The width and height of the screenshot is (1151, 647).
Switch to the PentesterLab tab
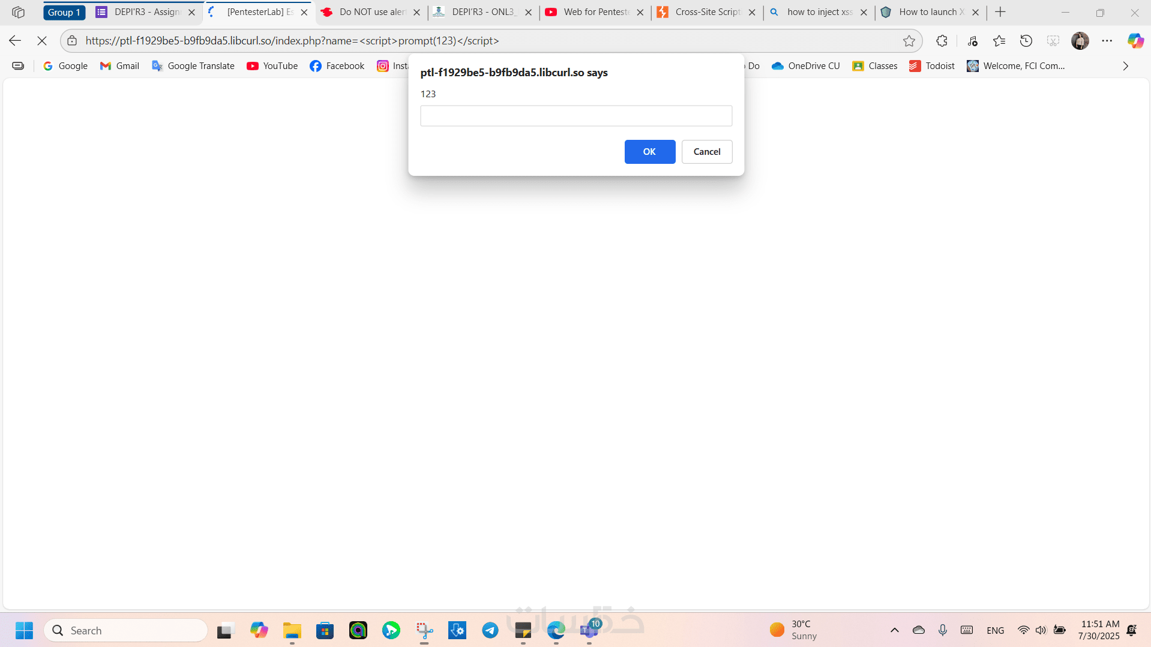click(259, 12)
